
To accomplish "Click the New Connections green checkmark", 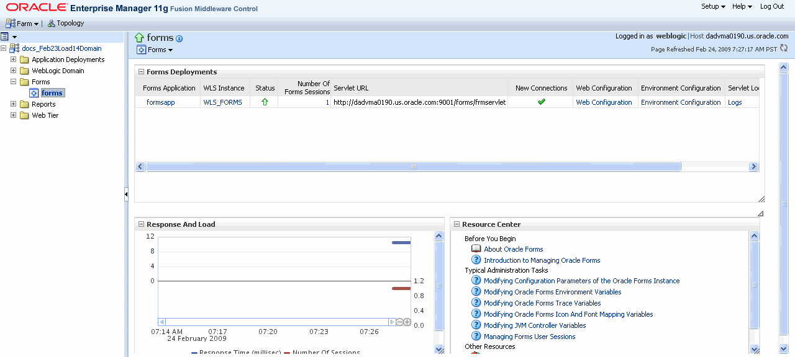I will pos(542,102).
